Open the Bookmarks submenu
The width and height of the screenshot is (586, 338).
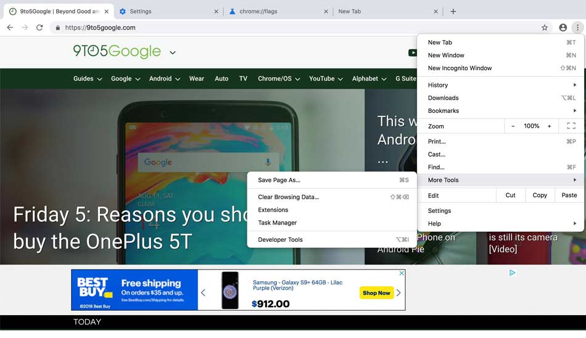pos(500,110)
